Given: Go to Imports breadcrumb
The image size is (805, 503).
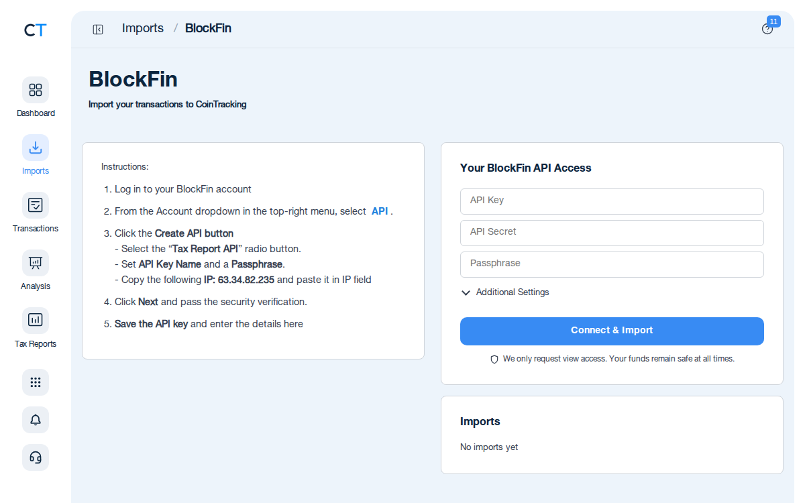Looking at the screenshot, I should (x=143, y=28).
